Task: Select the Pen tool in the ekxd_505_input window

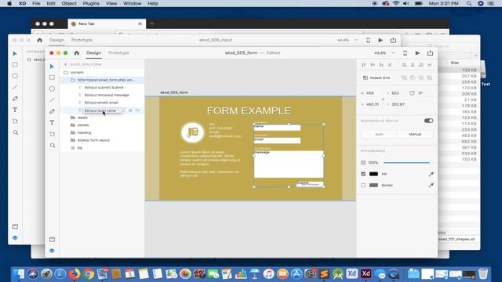Action: (15, 99)
